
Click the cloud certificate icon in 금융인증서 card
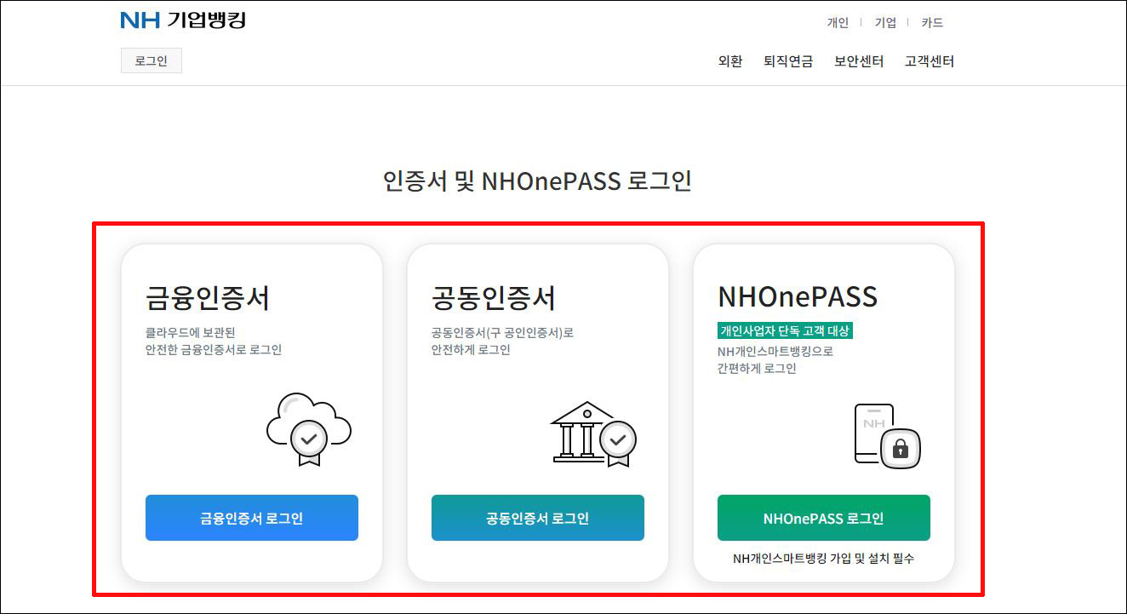pos(309,429)
